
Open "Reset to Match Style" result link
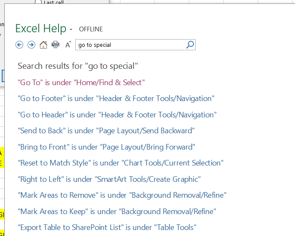point(120,163)
